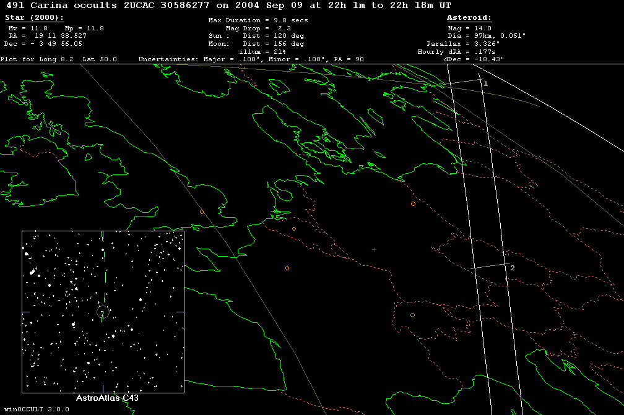Click the blue cross at map center

click(x=374, y=249)
